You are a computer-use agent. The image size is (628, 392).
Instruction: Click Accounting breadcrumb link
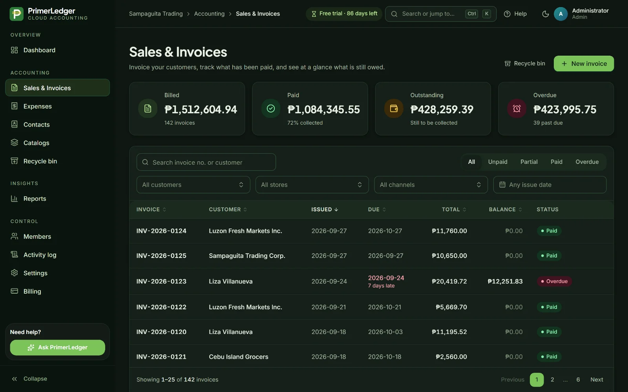pyautogui.click(x=209, y=14)
